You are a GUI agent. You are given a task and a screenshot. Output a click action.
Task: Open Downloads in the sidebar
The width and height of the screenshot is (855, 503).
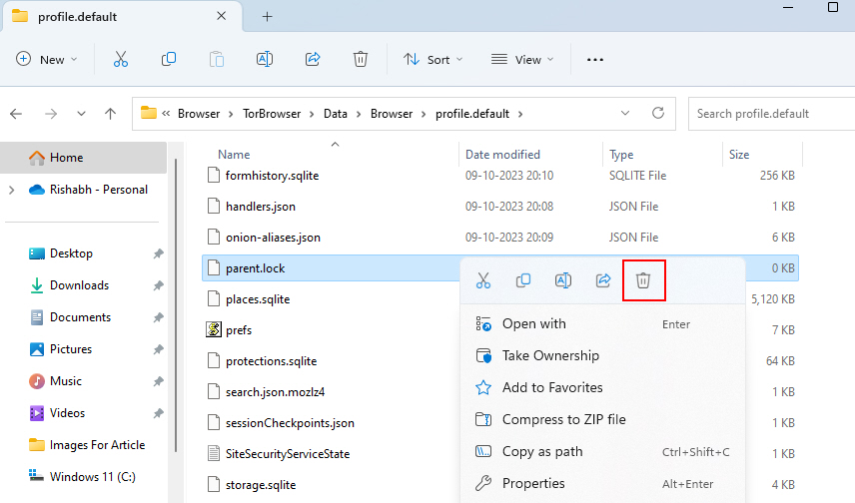tap(79, 285)
